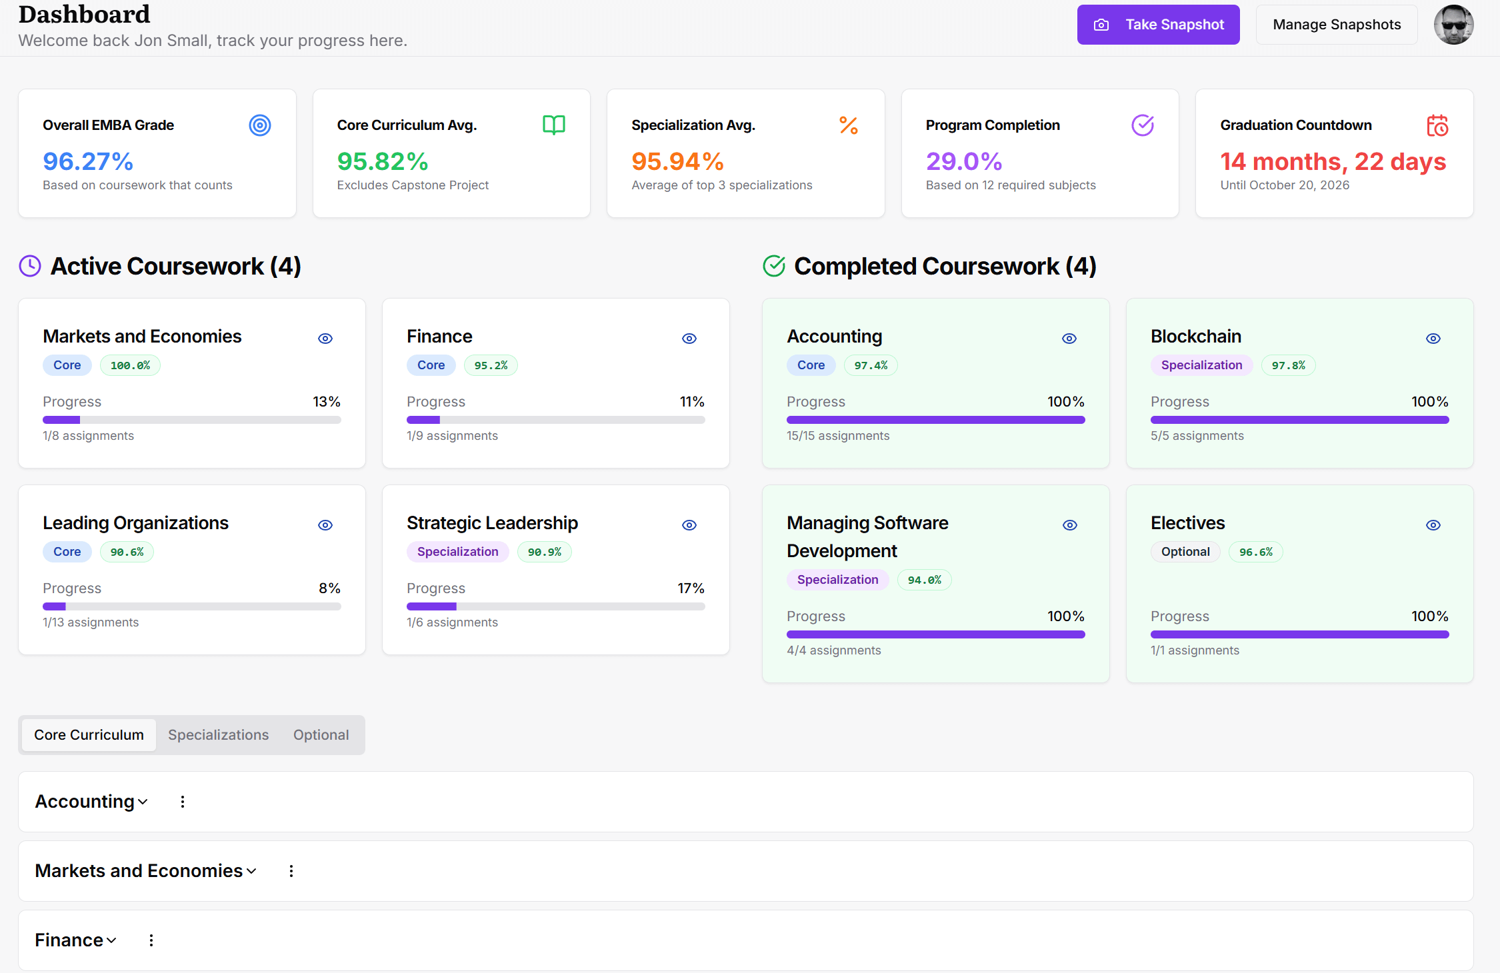This screenshot has height=973, width=1500.
Task: Show details for Markets and Economies via eye icon
Action: [x=325, y=338]
